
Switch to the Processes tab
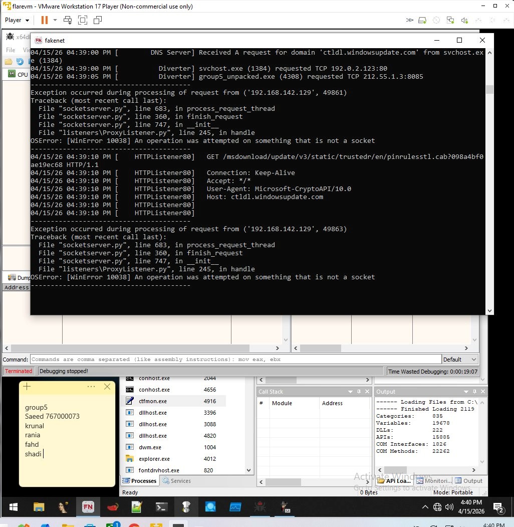point(140,481)
